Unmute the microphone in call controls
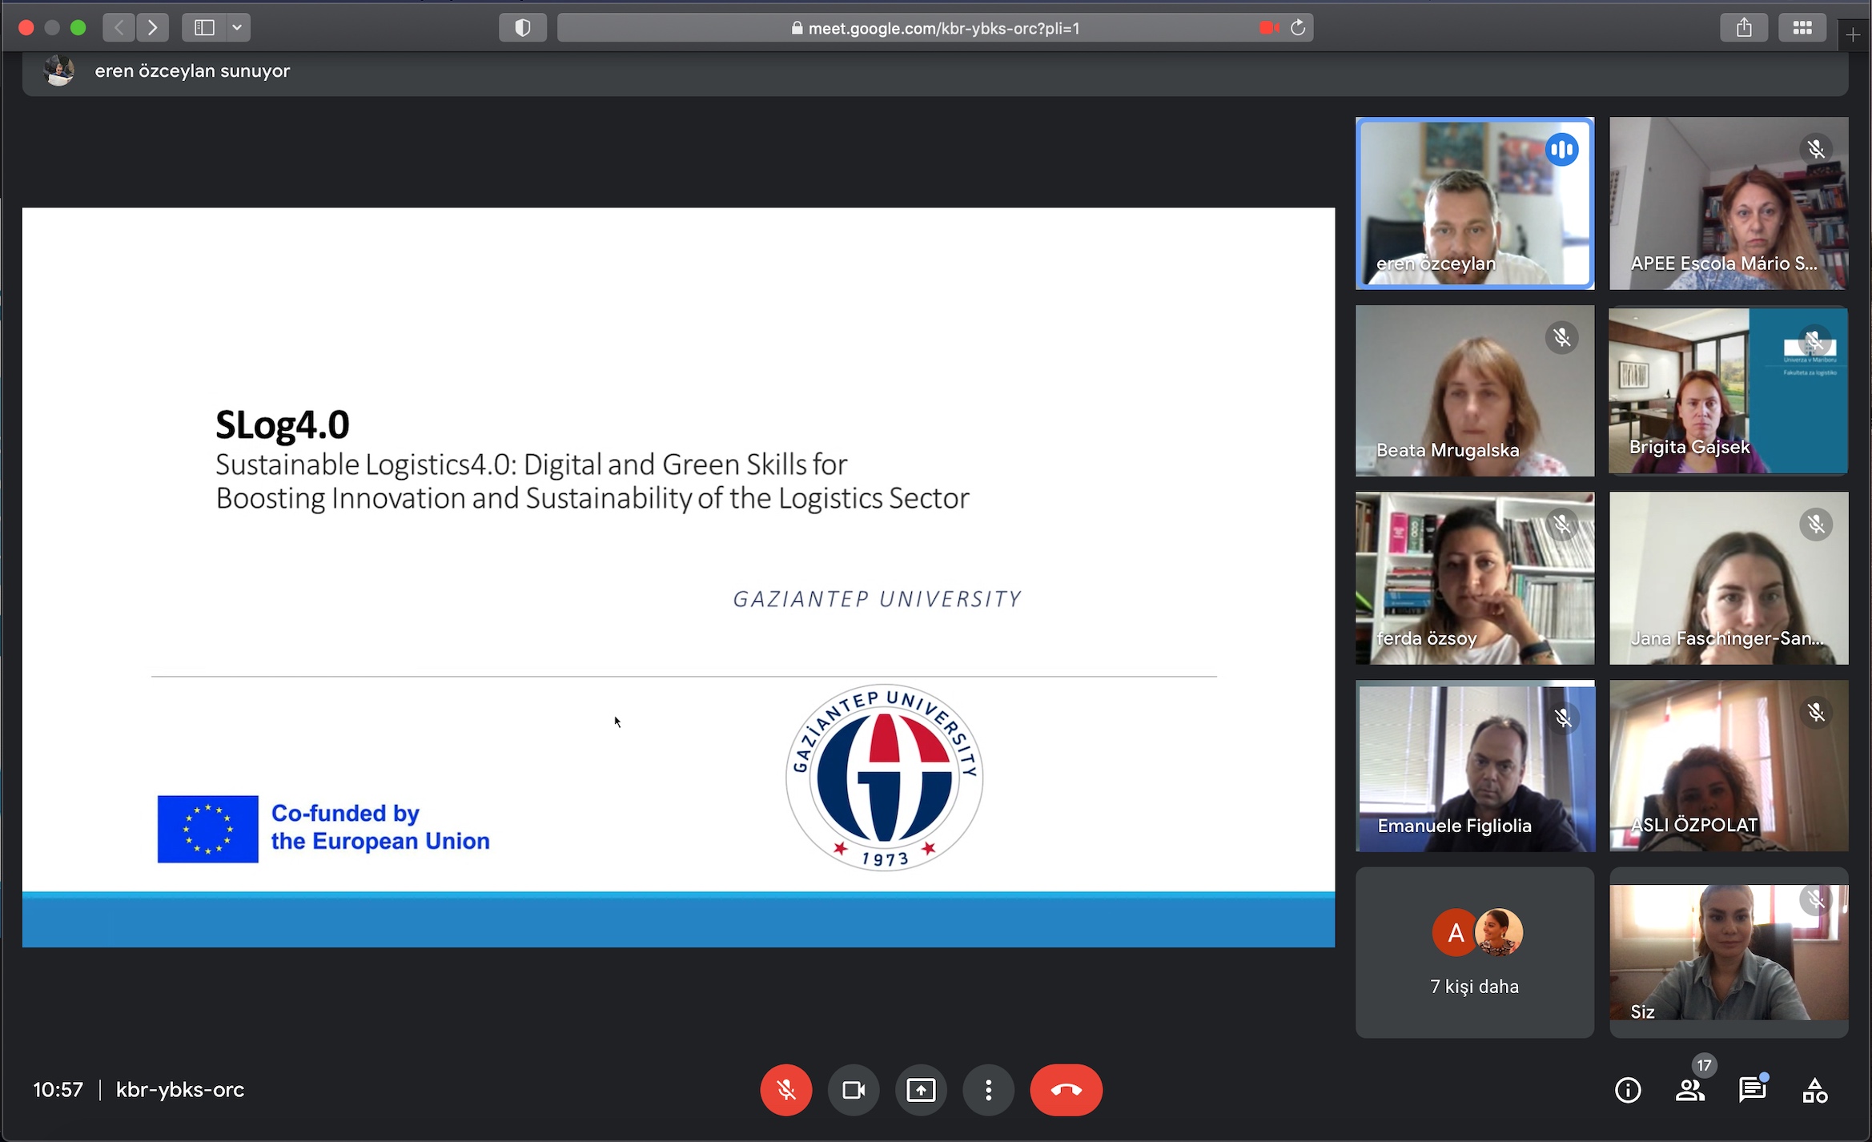 (x=785, y=1090)
